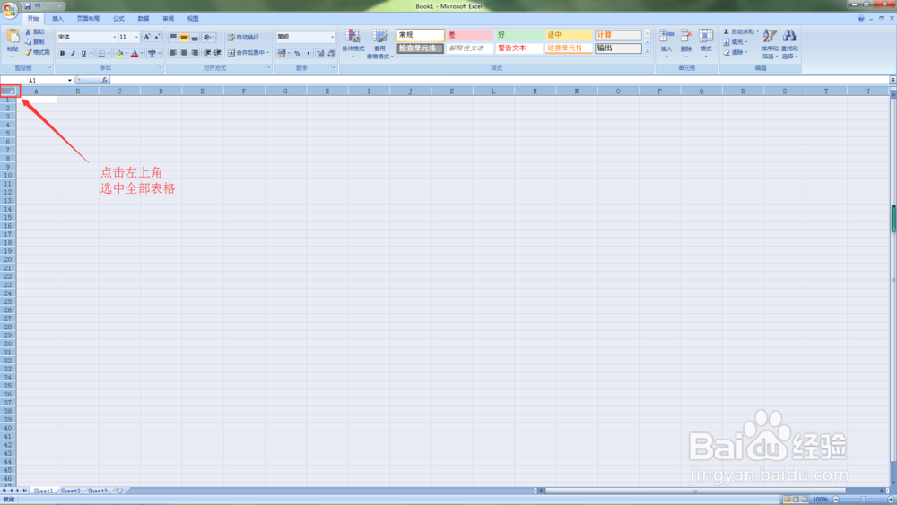
Task: Apply the fill color bucket
Action: pyautogui.click(x=119, y=53)
